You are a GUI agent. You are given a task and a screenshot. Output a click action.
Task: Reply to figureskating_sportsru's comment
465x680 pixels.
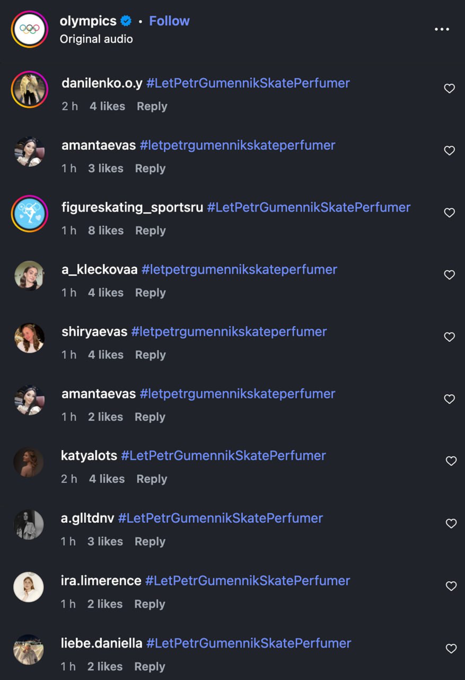coord(151,231)
